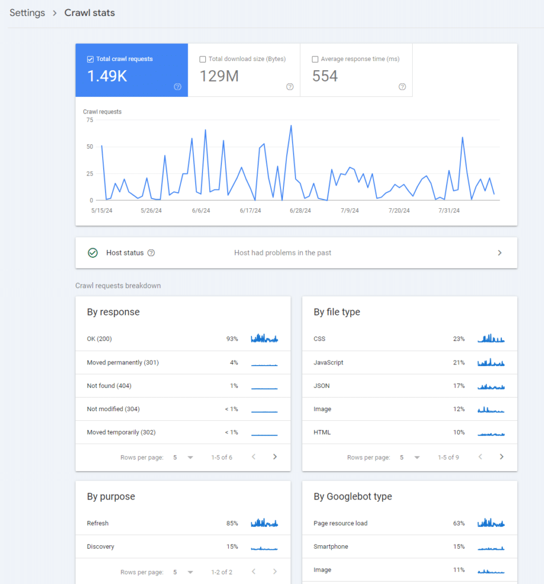
Task: Open Rows per page dropdown in By purpose
Action: [x=183, y=572]
